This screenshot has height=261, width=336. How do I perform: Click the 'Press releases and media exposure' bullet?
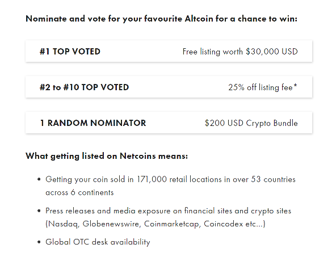[x=168, y=211]
